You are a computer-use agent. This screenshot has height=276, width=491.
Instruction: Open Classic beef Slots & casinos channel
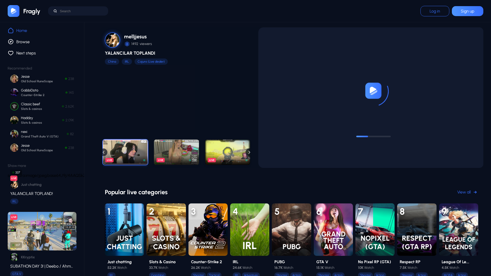[x=42, y=106]
